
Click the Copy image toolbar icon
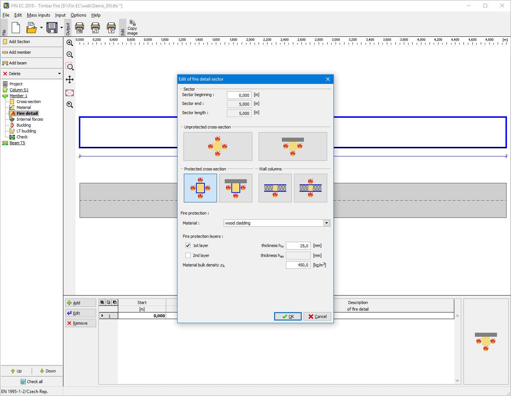click(132, 26)
